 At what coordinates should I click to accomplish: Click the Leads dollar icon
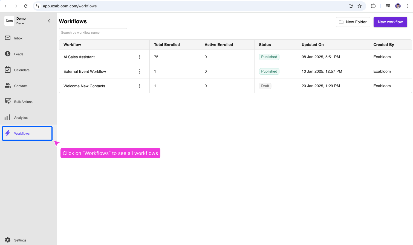[x=8, y=54]
